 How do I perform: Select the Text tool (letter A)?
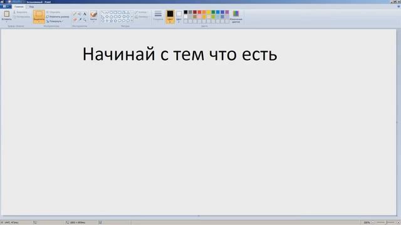coord(85,14)
